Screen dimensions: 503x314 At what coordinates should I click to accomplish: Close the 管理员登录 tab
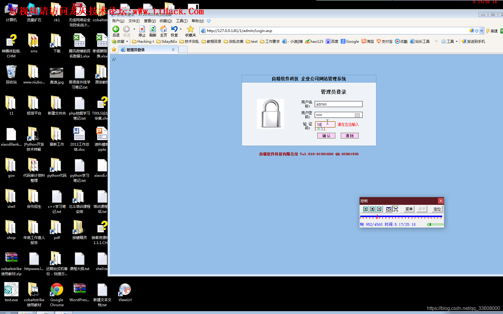coord(173,50)
